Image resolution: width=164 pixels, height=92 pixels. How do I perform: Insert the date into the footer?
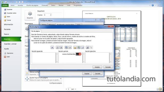point(66,48)
